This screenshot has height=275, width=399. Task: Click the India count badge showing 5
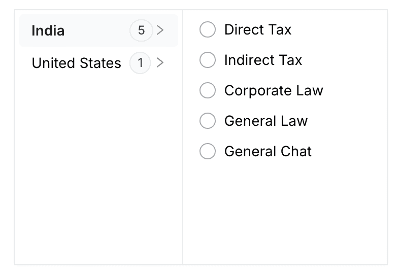[x=141, y=30]
